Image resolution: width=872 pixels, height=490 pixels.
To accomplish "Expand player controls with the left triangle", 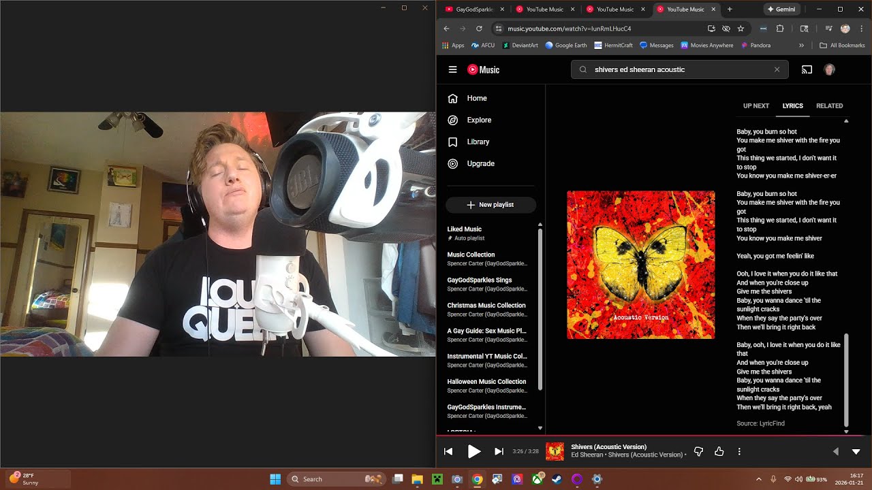I will 836,451.
